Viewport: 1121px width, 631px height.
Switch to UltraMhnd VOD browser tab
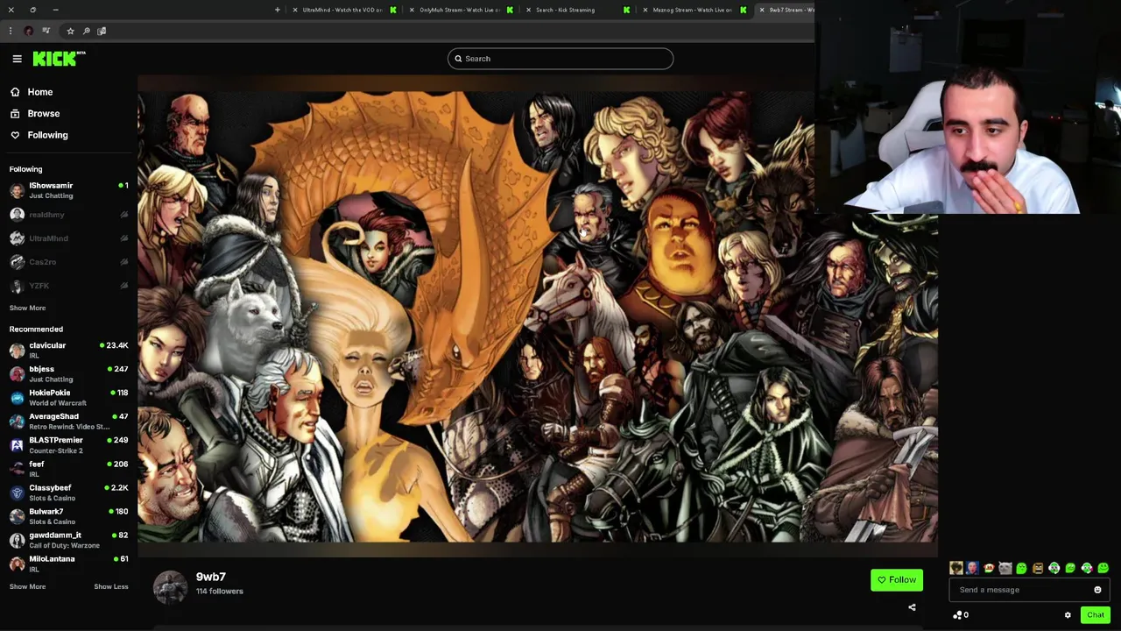342,10
